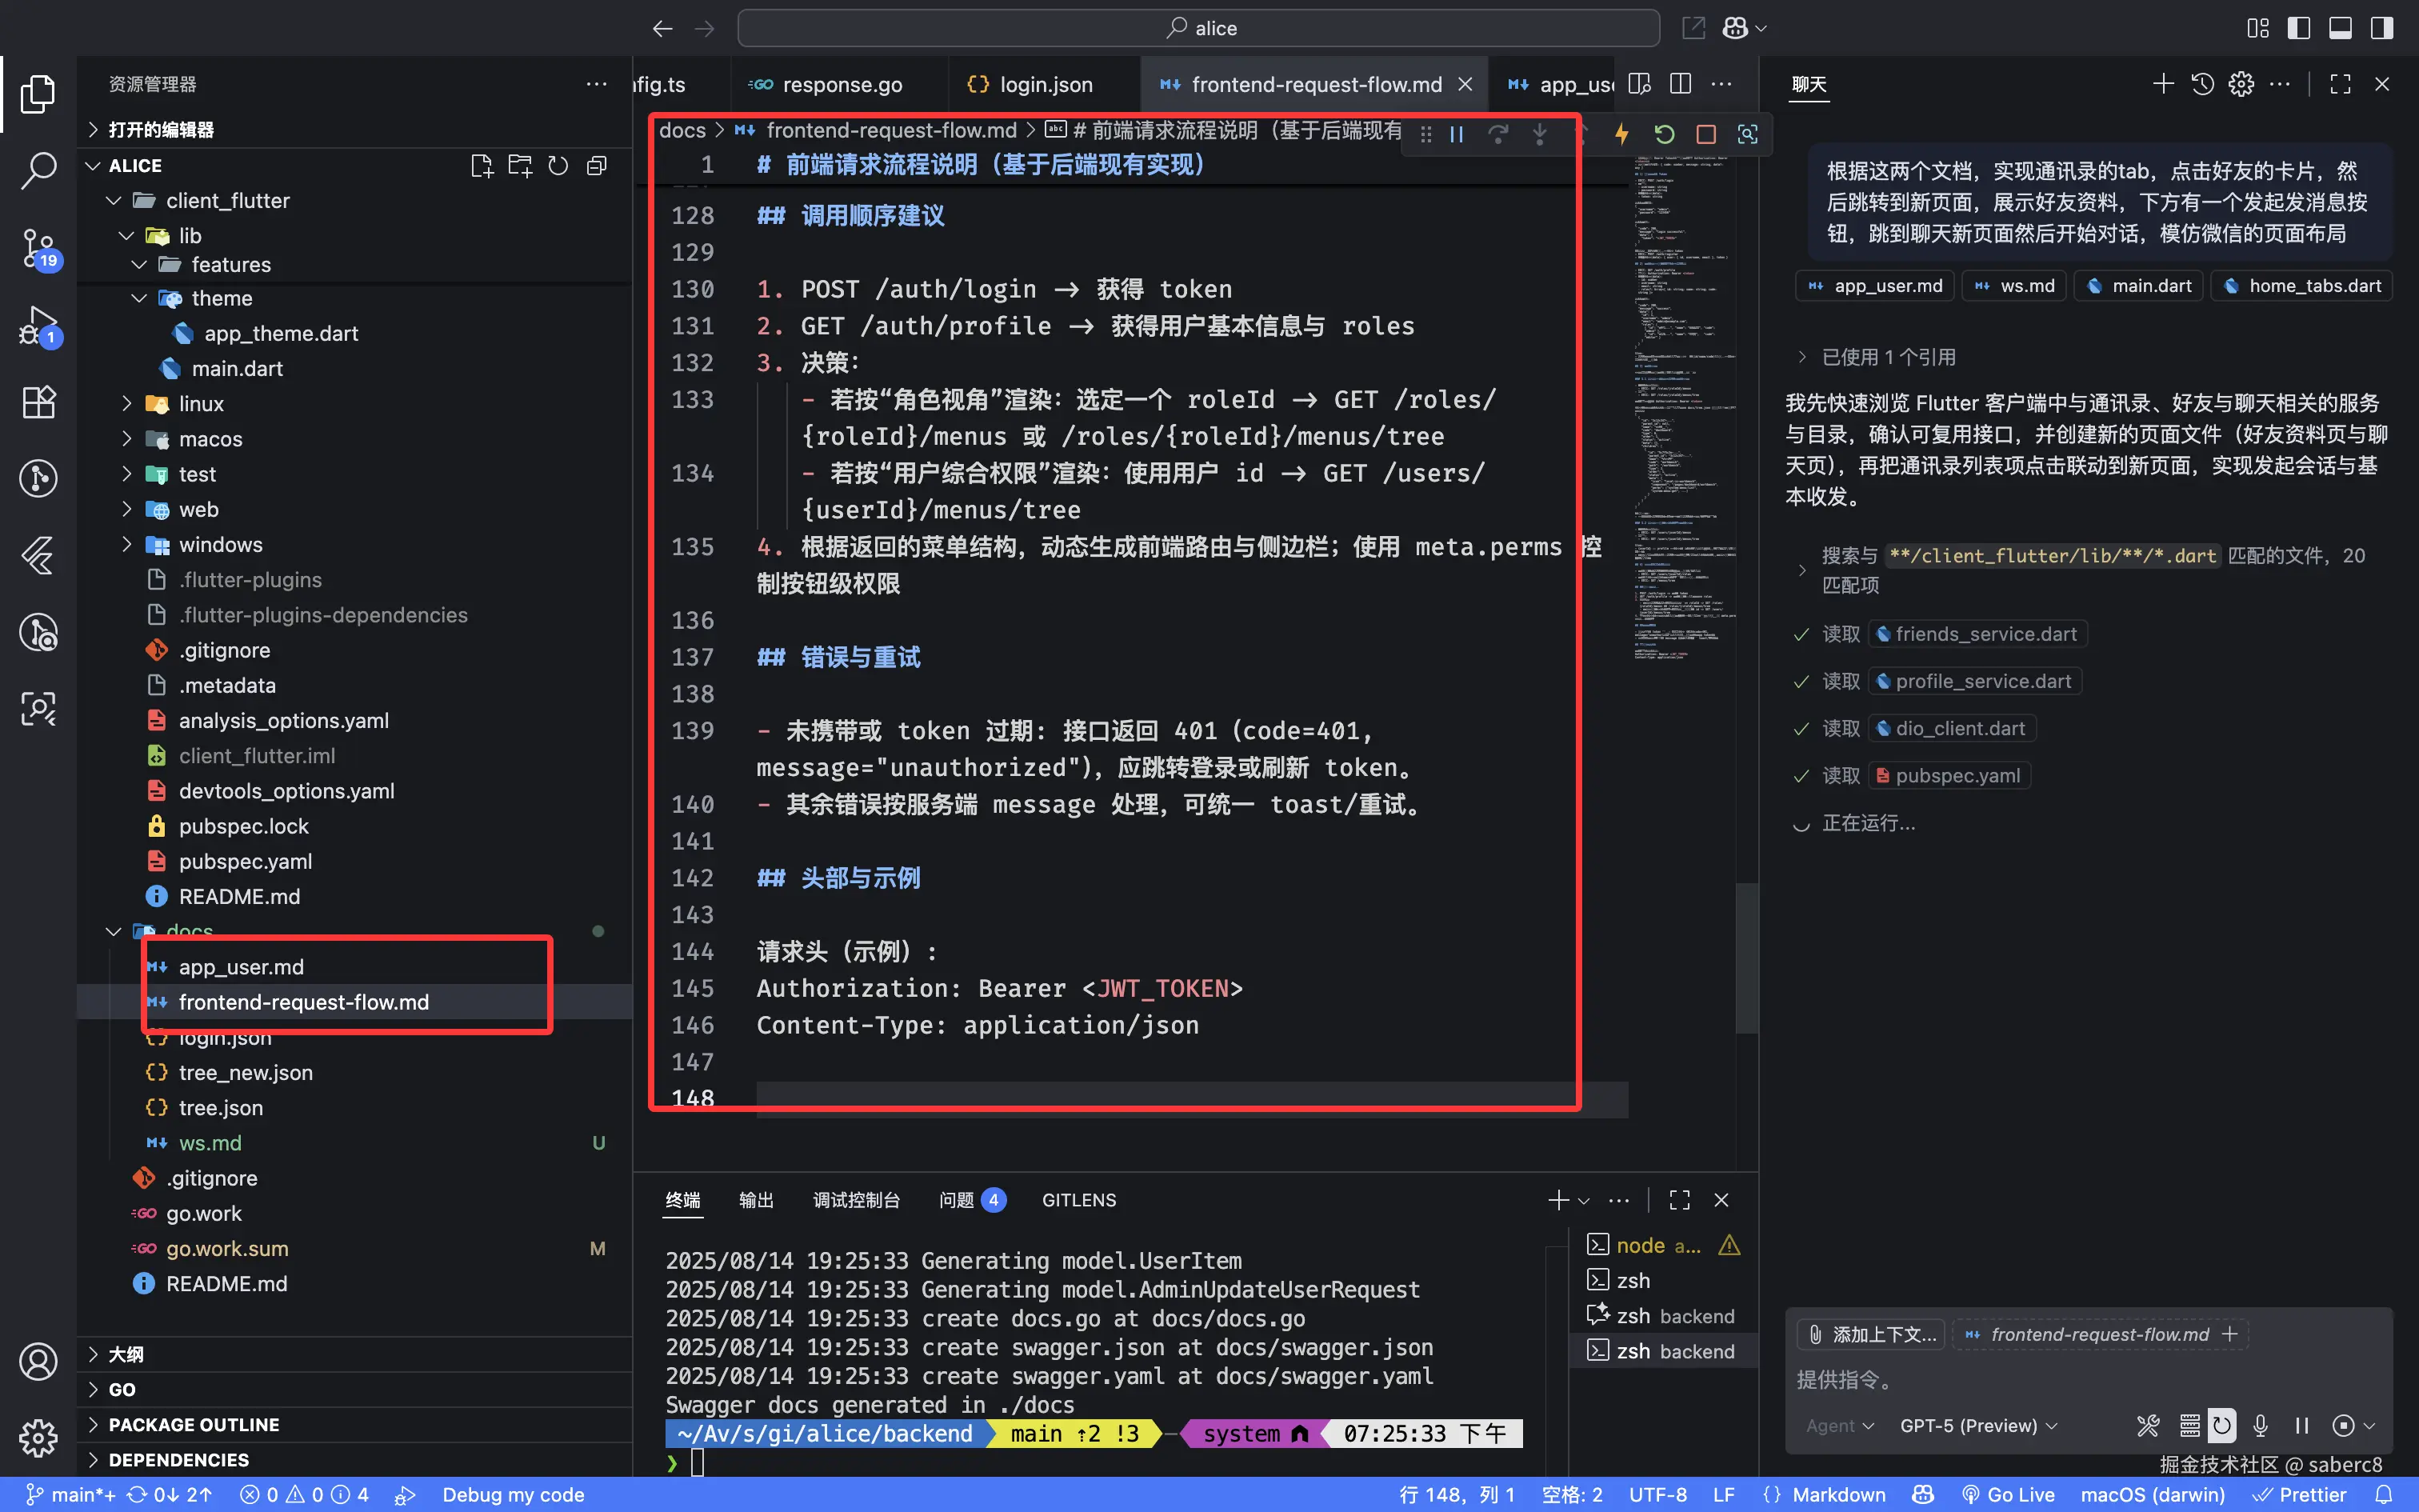
Task: Toggle primary sidebar layout button
Action: tap(2298, 28)
